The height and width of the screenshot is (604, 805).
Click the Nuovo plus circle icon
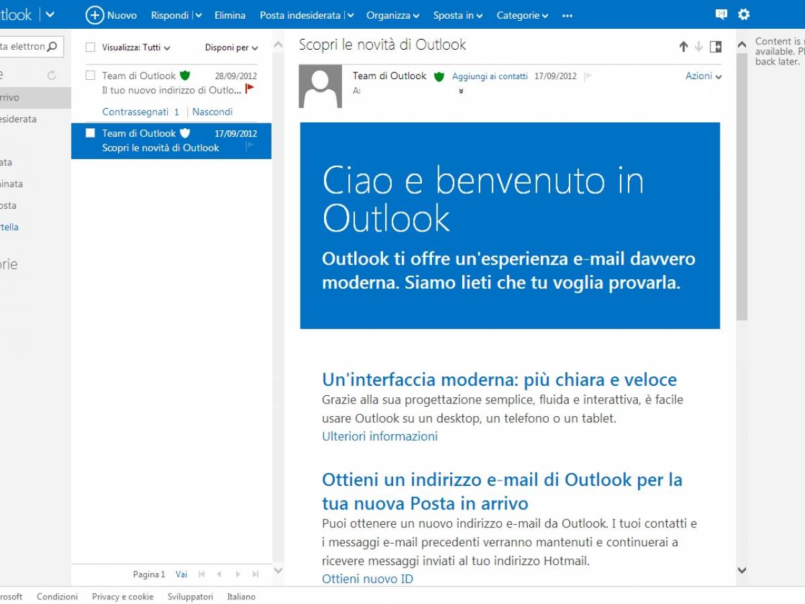[x=95, y=15]
